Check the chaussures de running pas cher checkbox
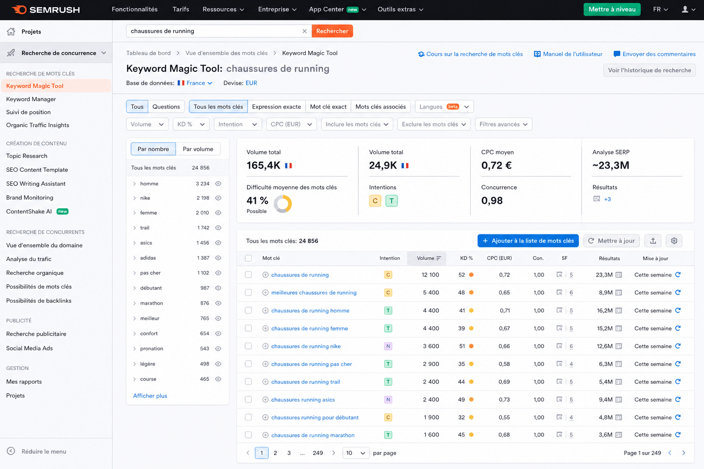 tap(248, 364)
